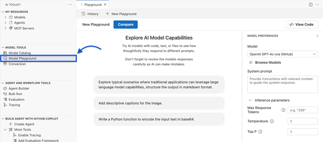Select the Playground editor tab
This screenshot has height=142, width=323.
(93, 5)
